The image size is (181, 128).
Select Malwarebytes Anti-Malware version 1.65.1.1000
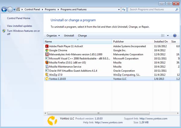tap(112, 54)
